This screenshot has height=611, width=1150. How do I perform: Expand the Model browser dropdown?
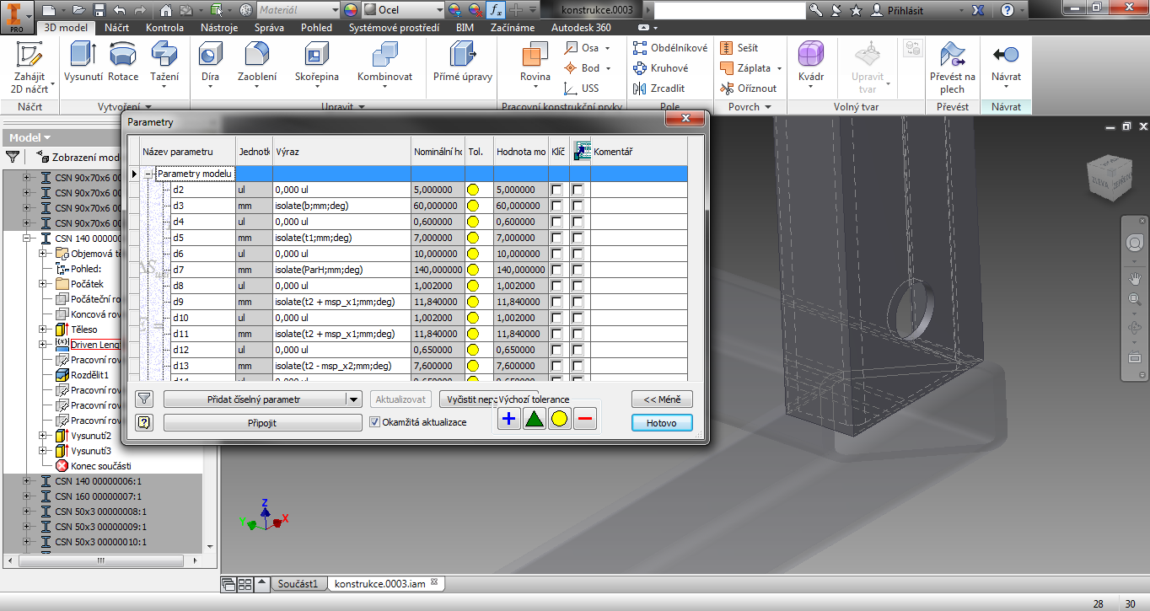30,137
